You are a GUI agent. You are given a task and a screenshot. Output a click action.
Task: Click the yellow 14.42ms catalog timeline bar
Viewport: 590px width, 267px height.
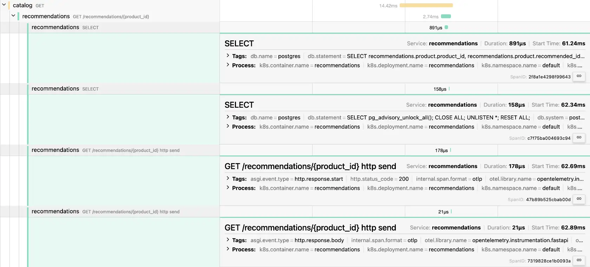(x=426, y=6)
